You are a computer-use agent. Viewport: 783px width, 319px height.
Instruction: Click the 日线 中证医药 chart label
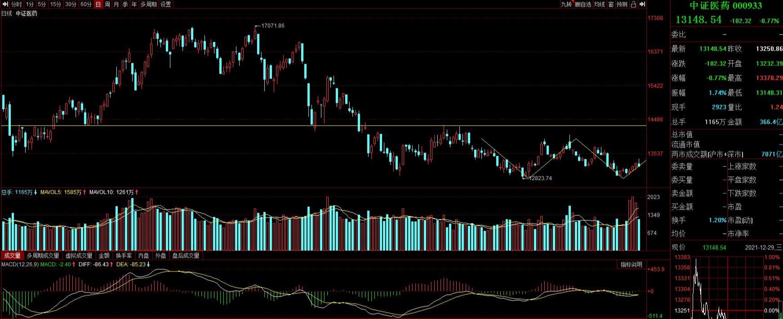19,13
